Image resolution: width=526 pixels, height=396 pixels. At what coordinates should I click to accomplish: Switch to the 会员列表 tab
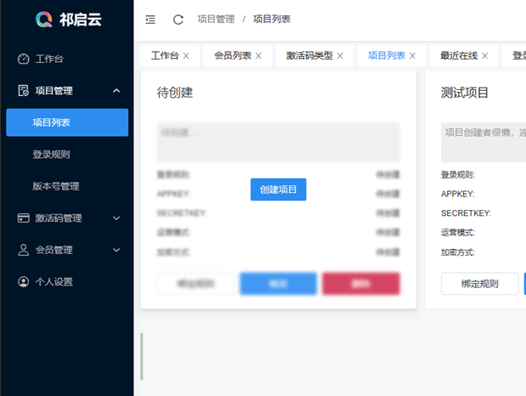[232, 55]
